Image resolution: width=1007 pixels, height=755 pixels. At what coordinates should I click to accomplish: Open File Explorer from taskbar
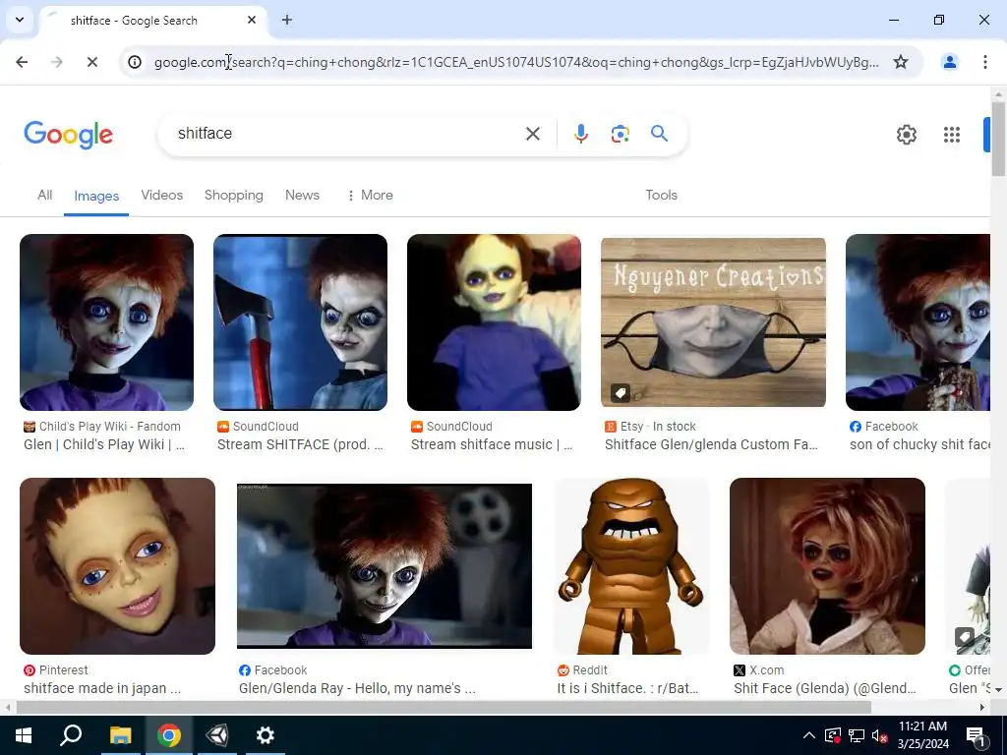point(120,735)
